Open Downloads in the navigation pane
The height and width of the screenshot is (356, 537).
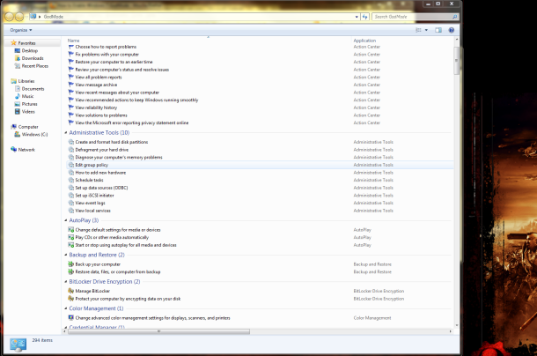(x=33, y=58)
